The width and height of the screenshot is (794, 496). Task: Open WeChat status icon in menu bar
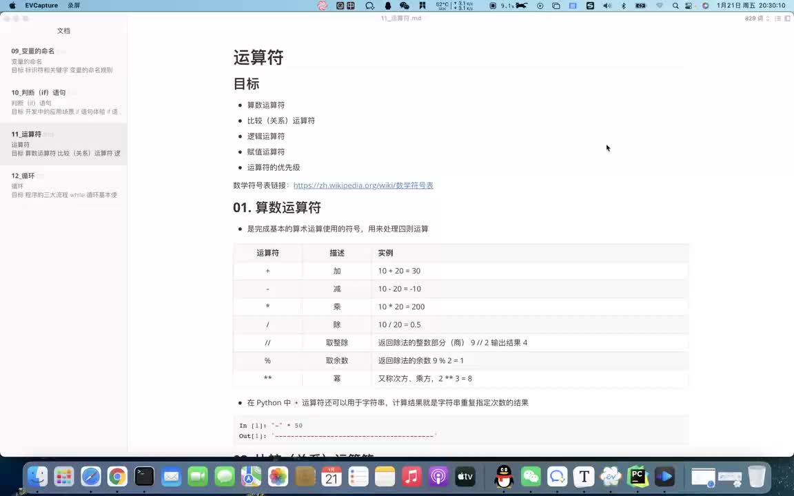click(404, 6)
